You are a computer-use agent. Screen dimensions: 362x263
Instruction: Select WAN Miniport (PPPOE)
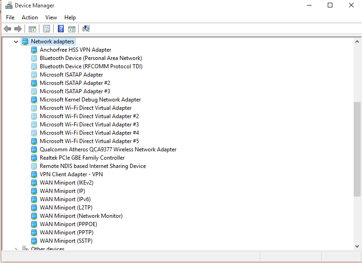(x=69, y=224)
